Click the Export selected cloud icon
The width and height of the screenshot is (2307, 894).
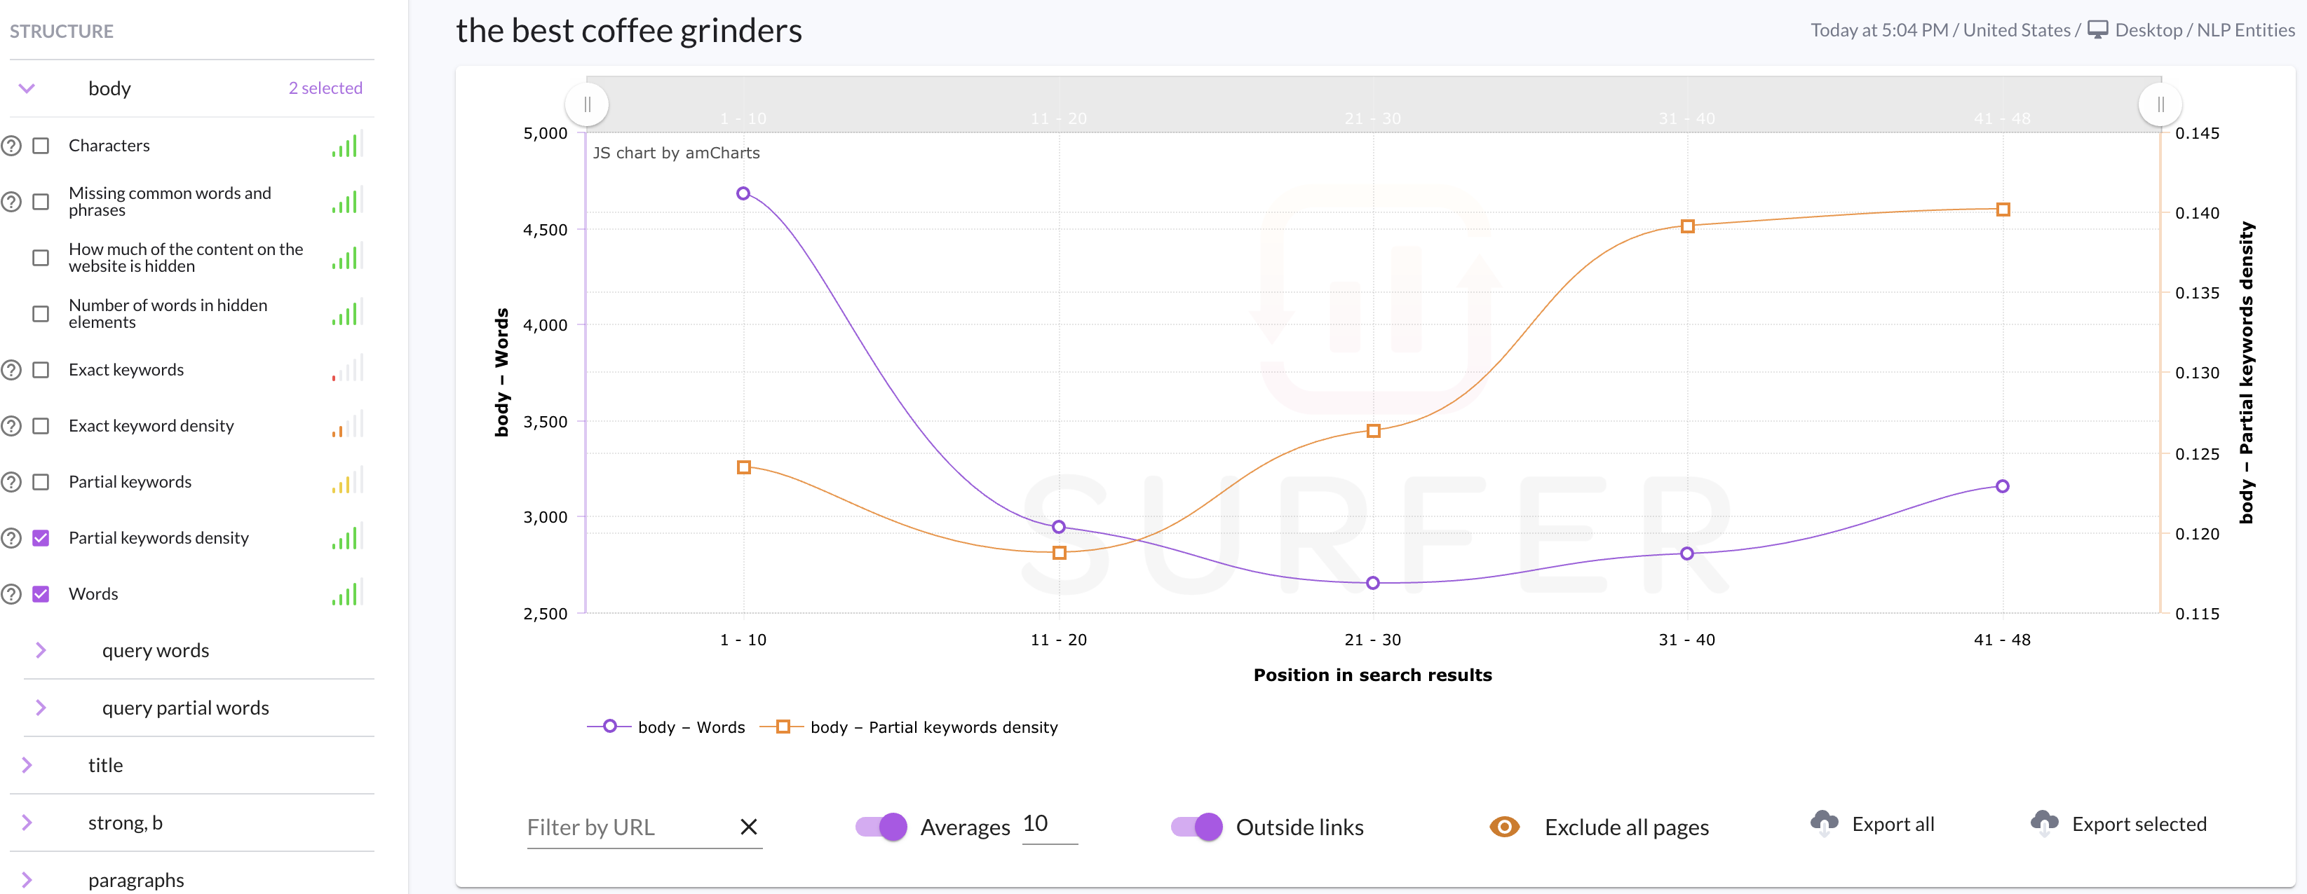(x=2044, y=823)
